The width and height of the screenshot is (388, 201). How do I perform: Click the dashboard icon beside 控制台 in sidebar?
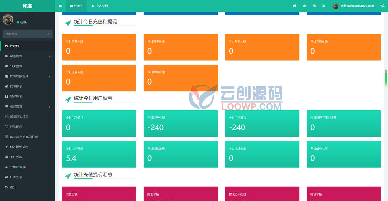[x=7, y=46]
